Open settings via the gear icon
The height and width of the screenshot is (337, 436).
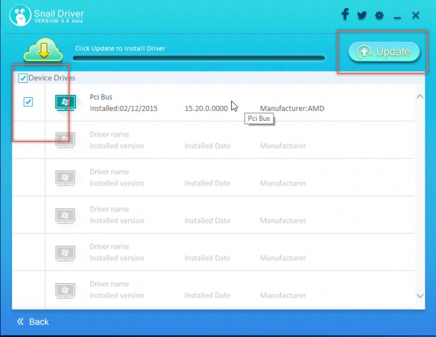(x=379, y=16)
